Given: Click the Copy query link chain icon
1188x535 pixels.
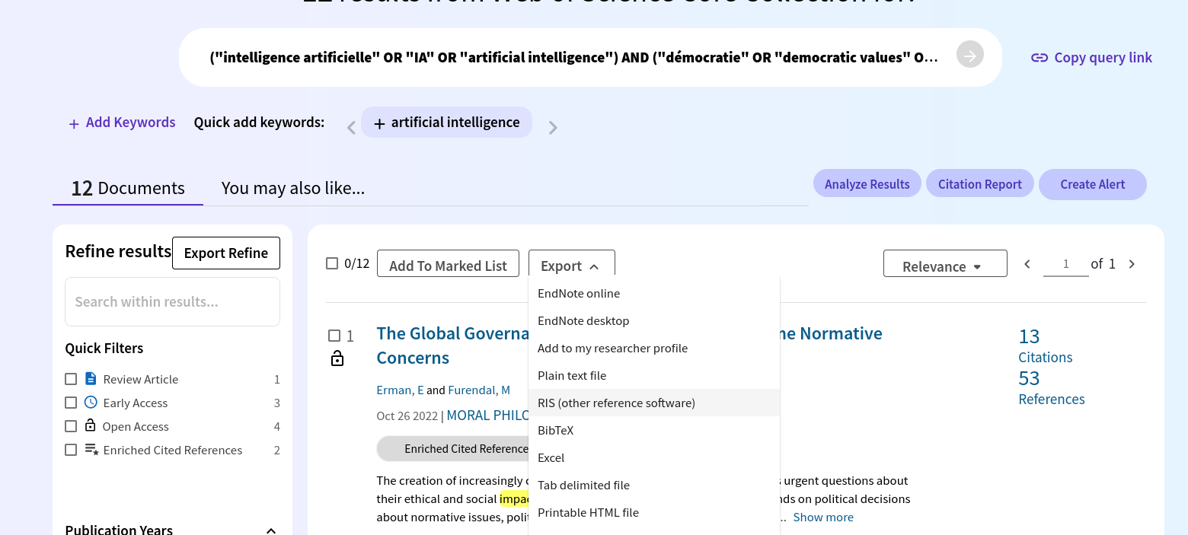Looking at the screenshot, I should point(1039,58).
